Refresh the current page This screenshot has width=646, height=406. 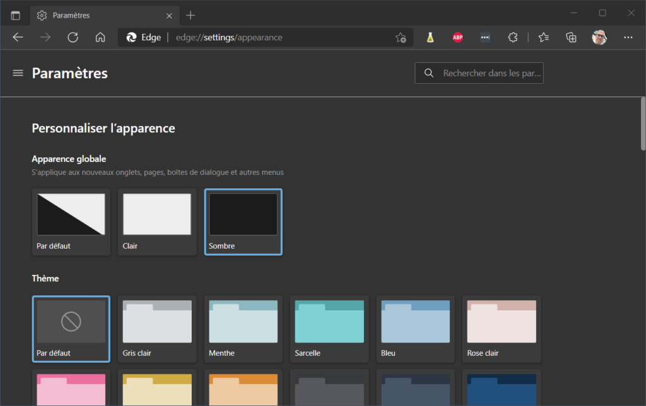(x=73, y=37)
